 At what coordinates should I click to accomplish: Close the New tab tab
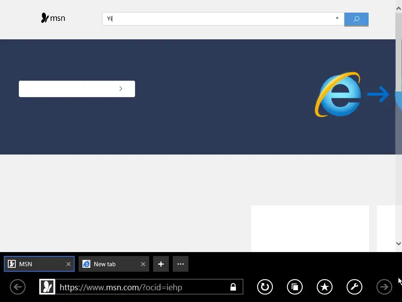click(x=143, y=264)
